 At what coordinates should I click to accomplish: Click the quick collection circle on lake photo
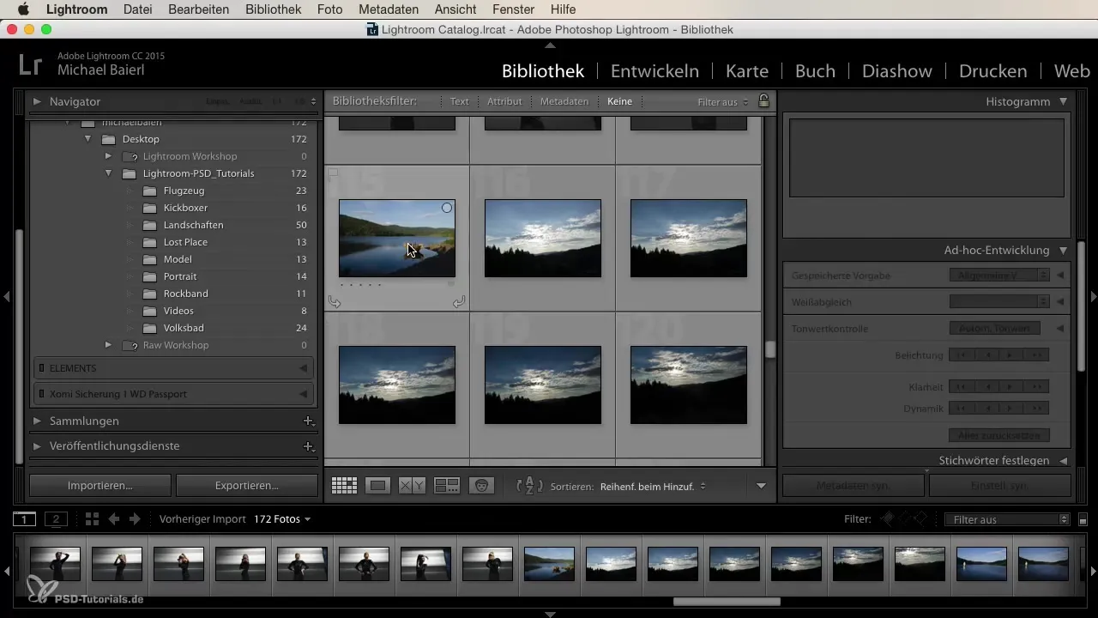[447, 208]
